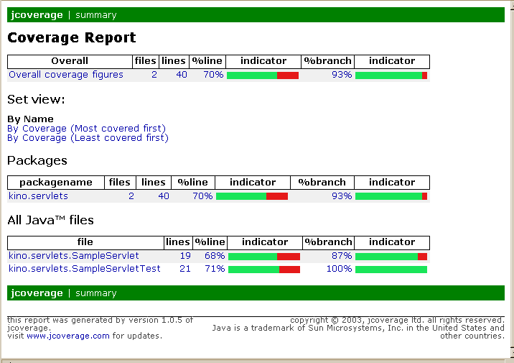Click the overall %line coverage indicator bar
This screenshot has height=363, width=514.
click(262, 75)
